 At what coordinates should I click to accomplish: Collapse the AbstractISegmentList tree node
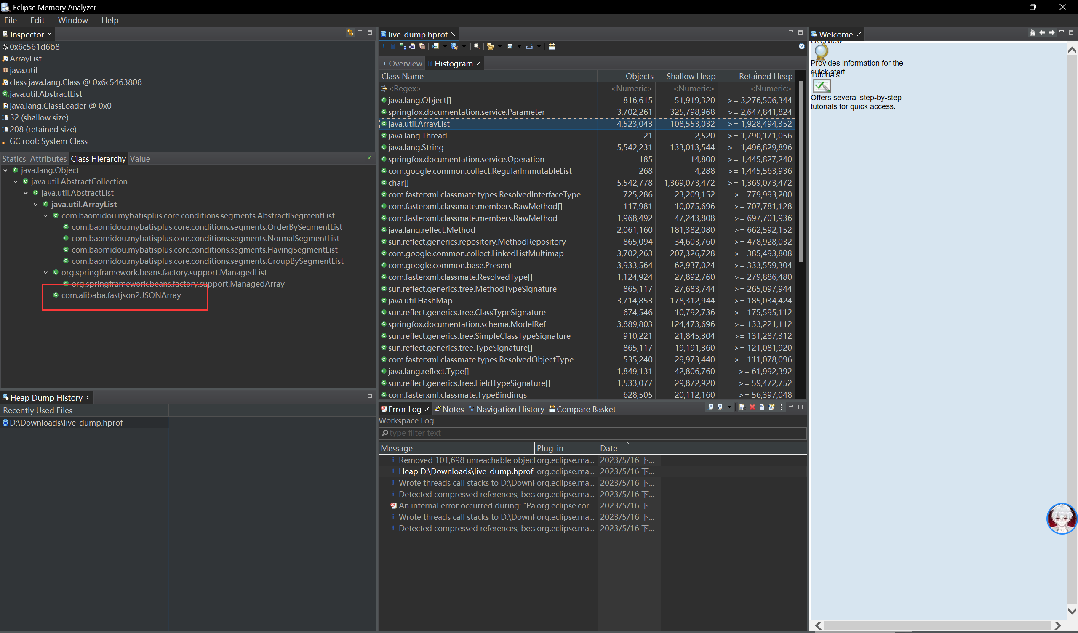click(x=46, y=215)
